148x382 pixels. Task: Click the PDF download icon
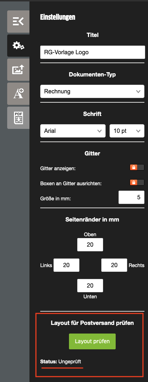[x=18, y=118]
